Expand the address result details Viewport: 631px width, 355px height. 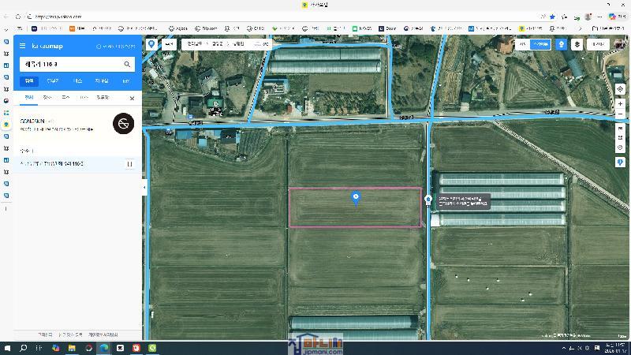point(129,164)
